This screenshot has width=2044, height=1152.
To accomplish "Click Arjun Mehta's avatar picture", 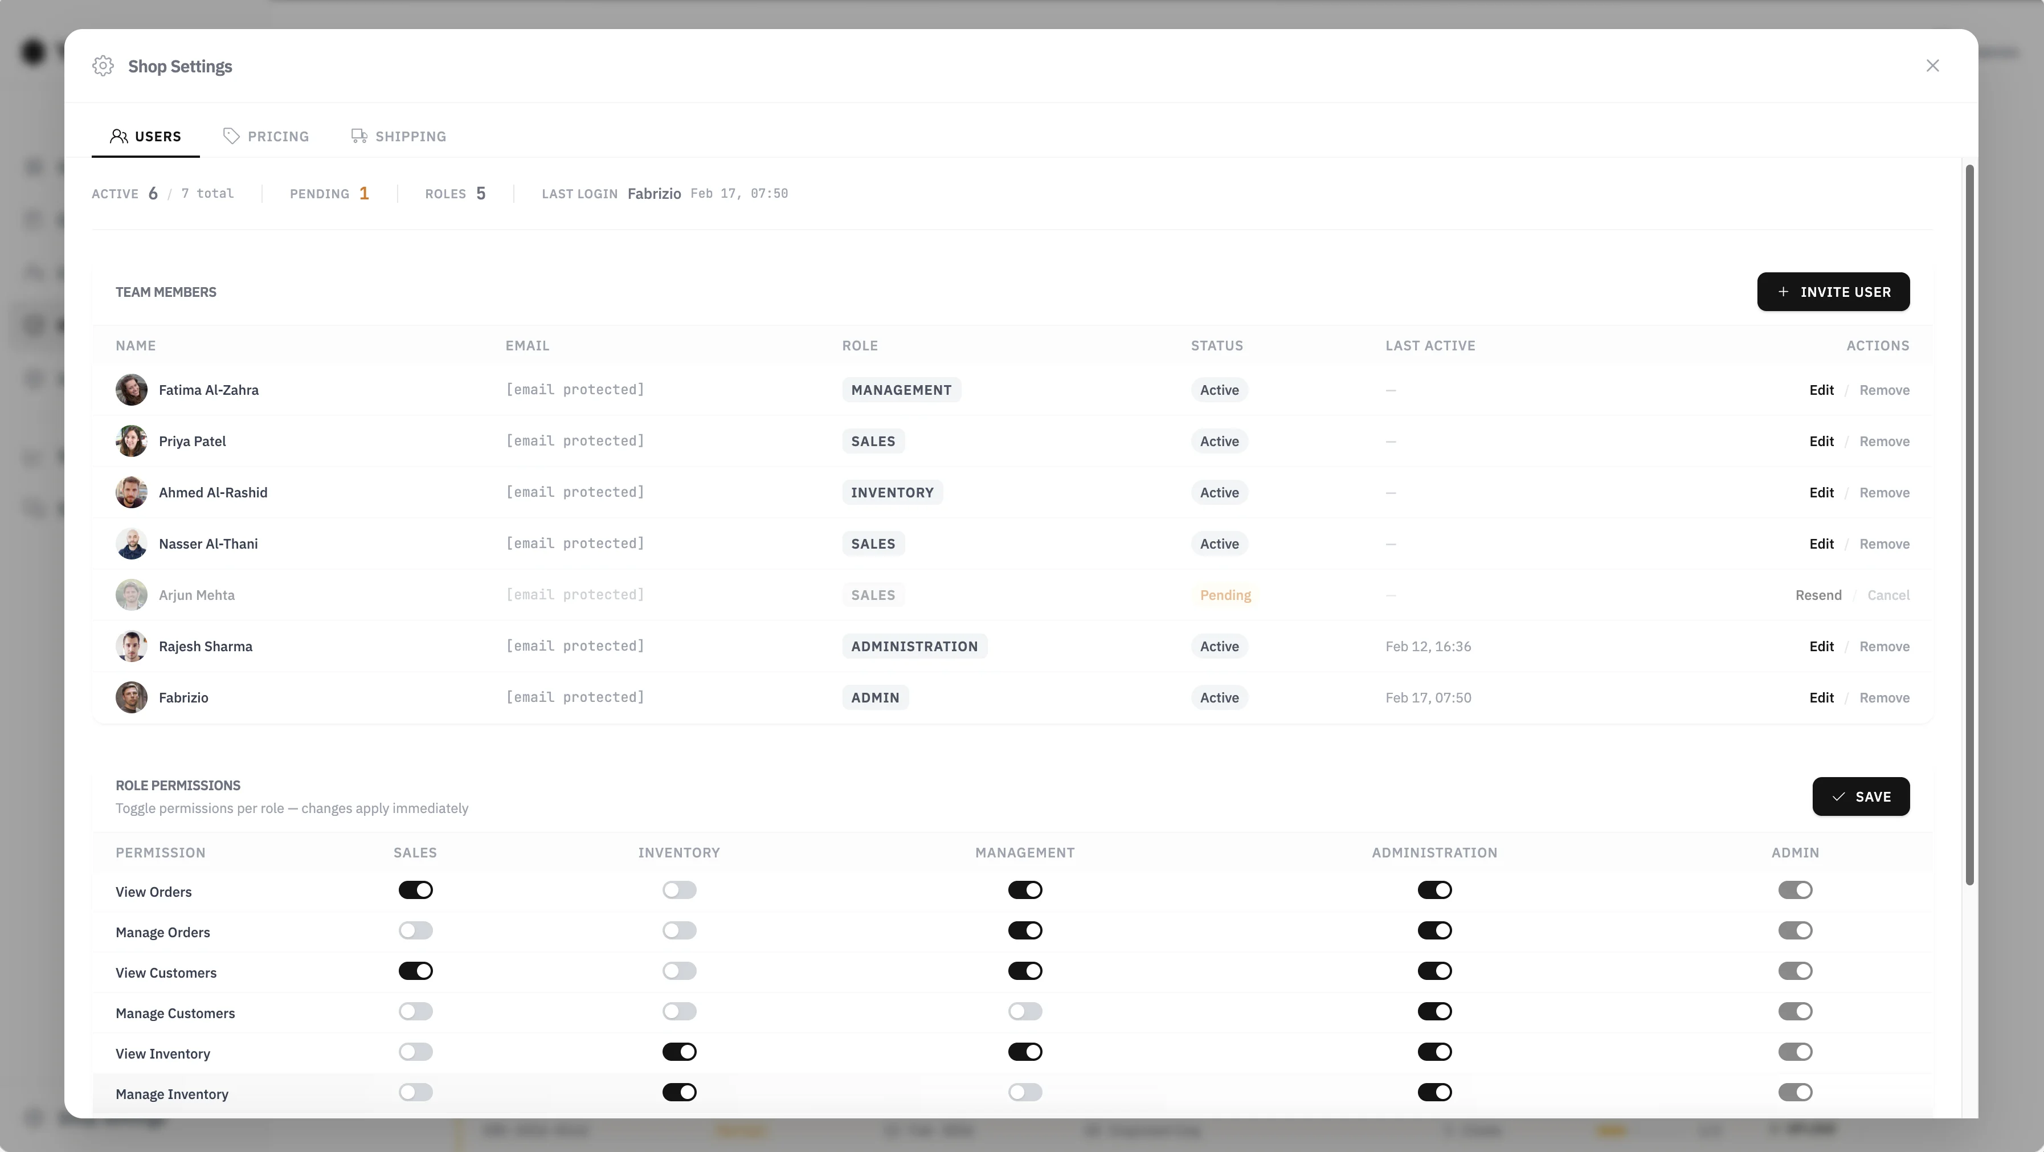I will pyautogui.click(x=132, y=595).
